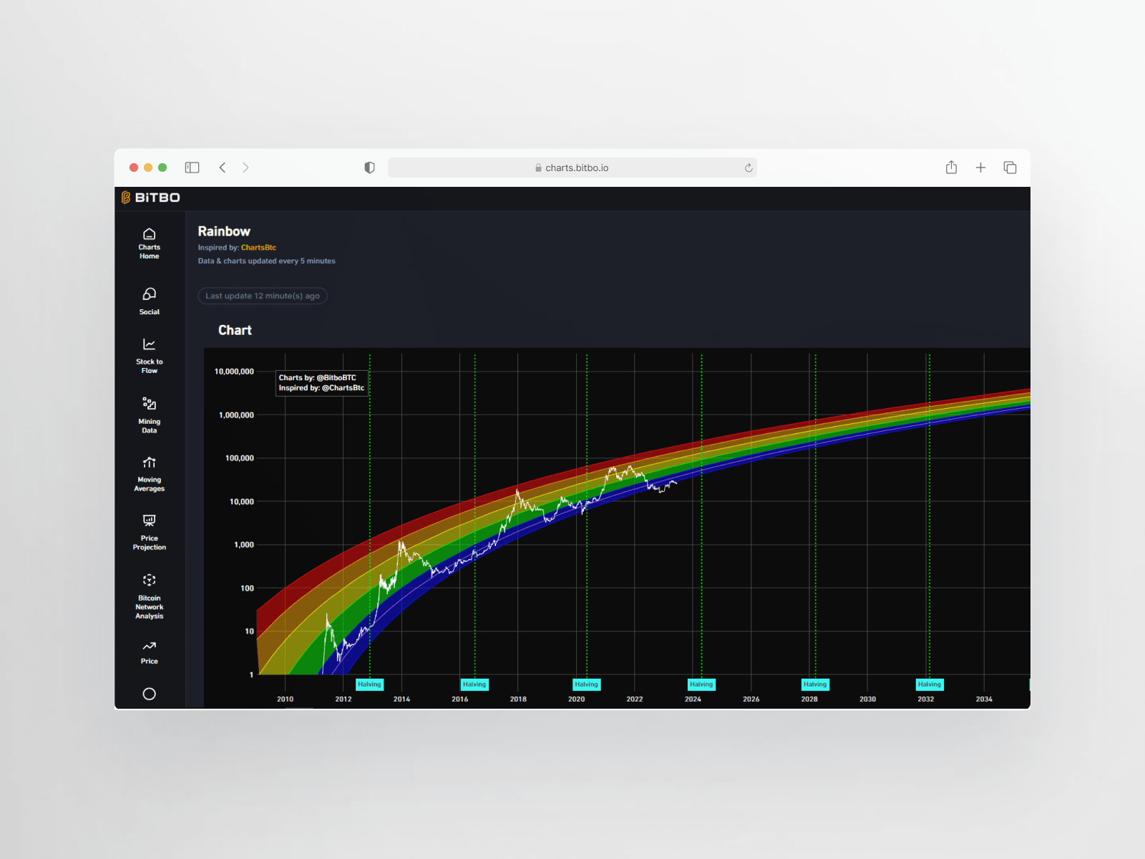Click the Bitbo logo
Viewport: 1145px width, 859px height.
pyautogui.click(x=150, y=198)
